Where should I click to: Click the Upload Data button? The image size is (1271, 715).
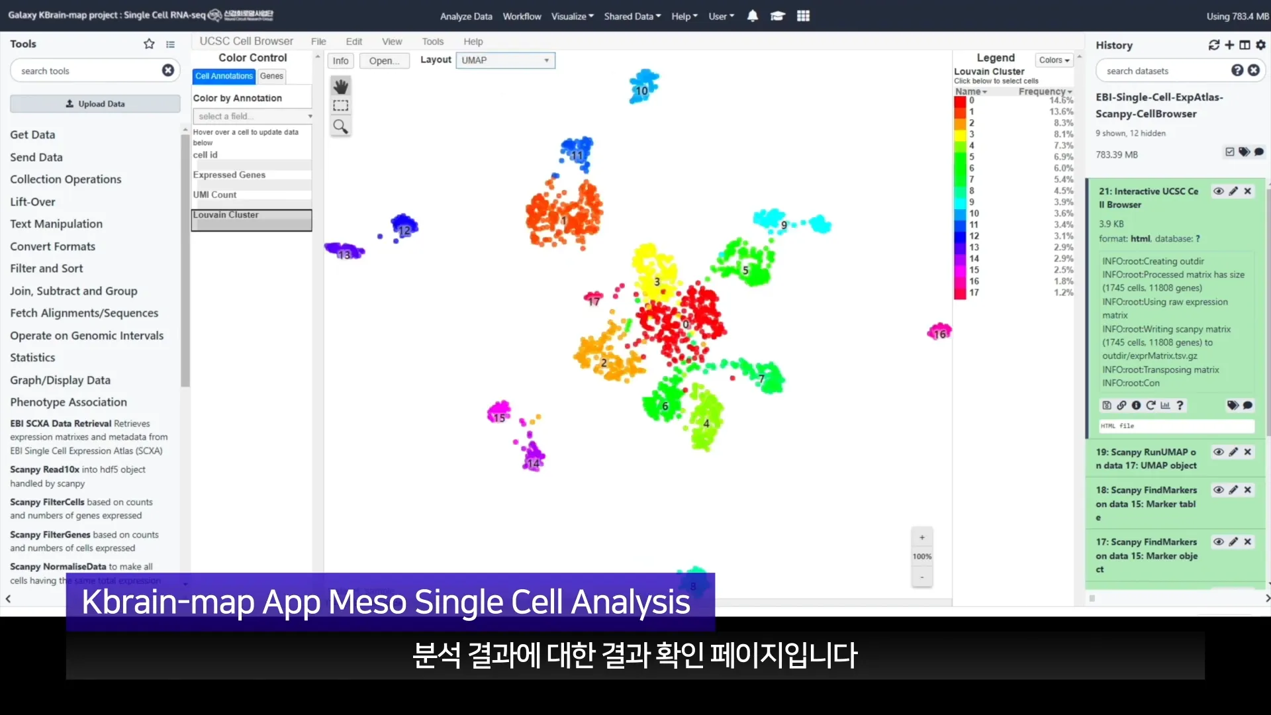point(95,104)
